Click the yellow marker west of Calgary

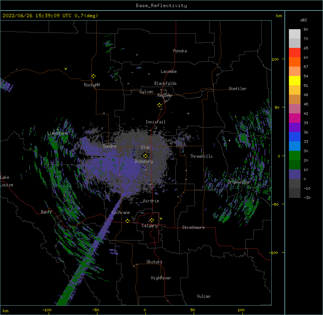click(127, 221)
